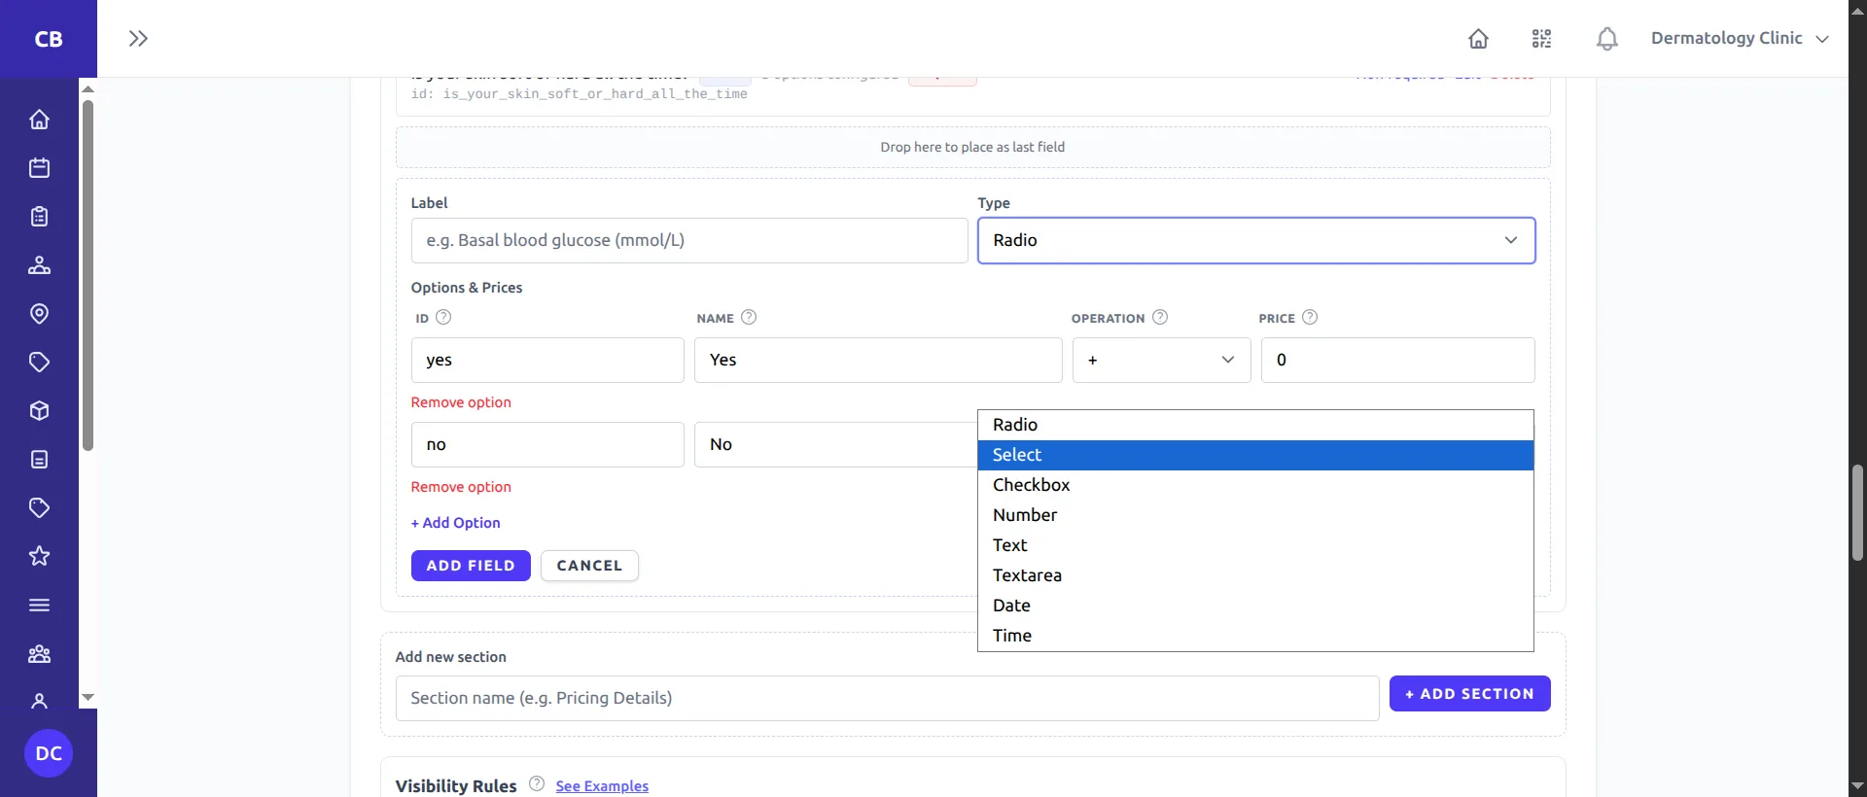1867x797 pixels.
Task: Open QR code icon in header
Action: (x=1542, y=39)
